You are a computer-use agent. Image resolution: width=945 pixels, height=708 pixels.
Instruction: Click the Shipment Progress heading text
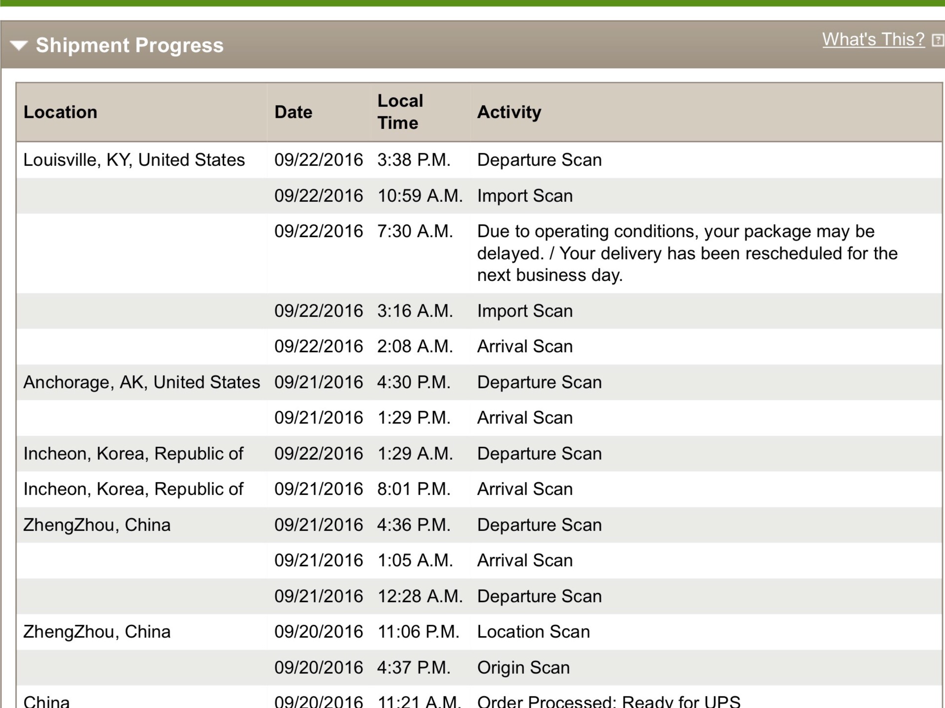click(x=129, y=45)
